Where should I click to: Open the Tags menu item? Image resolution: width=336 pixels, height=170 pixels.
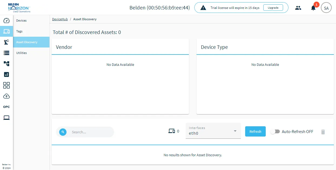[x=31, y=31]
